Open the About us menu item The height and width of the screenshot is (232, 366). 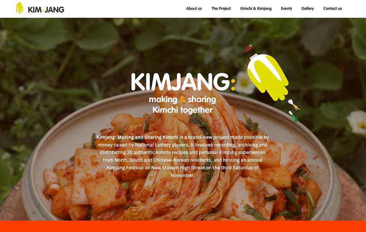[x=194, y=8]
